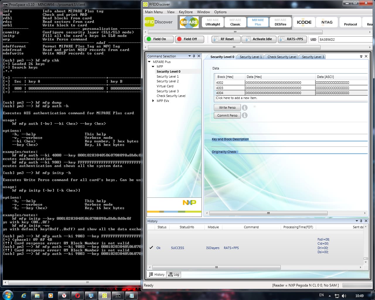Select Security Level 3 in command tree
The width and height of the screenshot is (375, 300).
(168, 91)
